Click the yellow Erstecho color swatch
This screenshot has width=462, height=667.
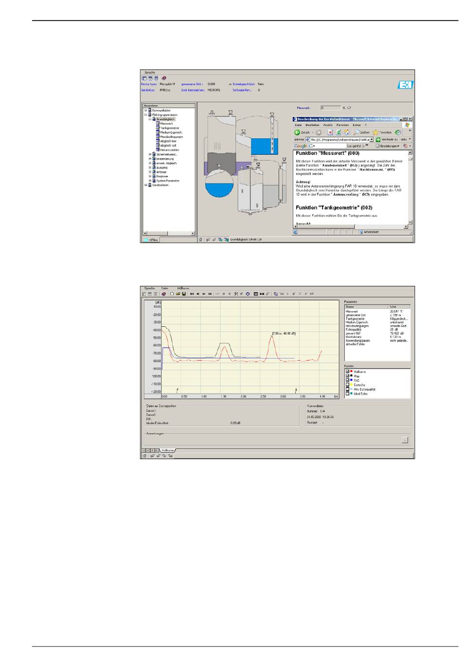click(352, 385)
